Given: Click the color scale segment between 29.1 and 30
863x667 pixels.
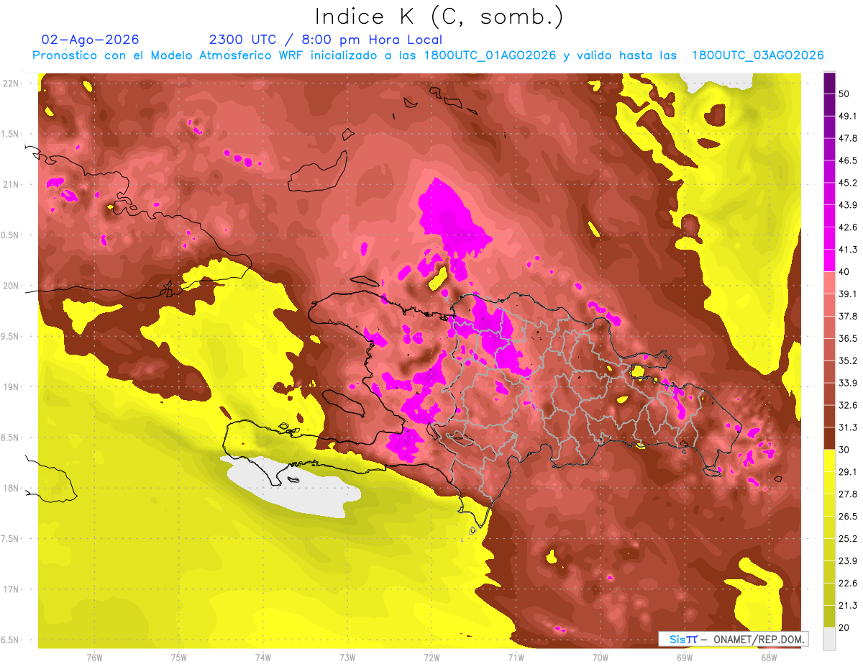Looking at the screenshot, I should (830, 460).
